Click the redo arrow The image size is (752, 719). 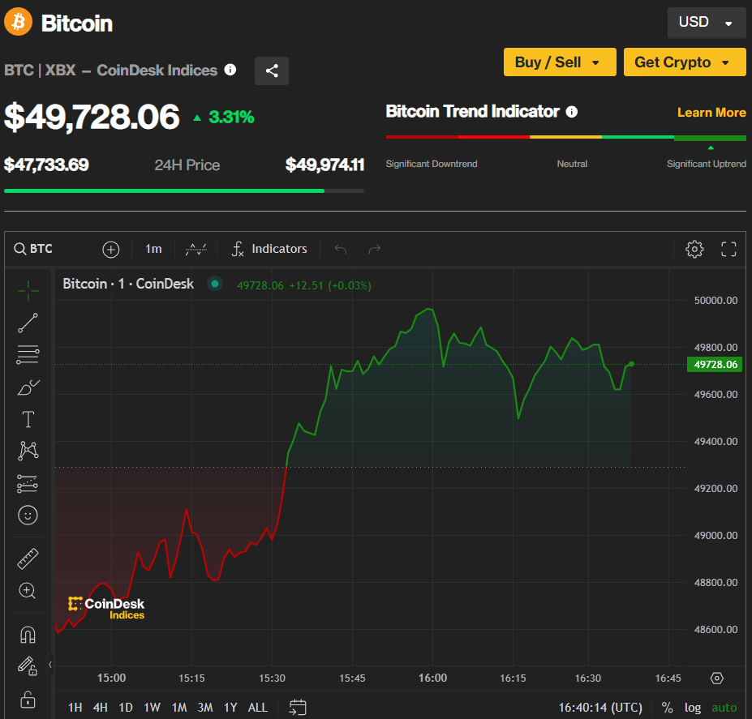(x=375, y=249)
